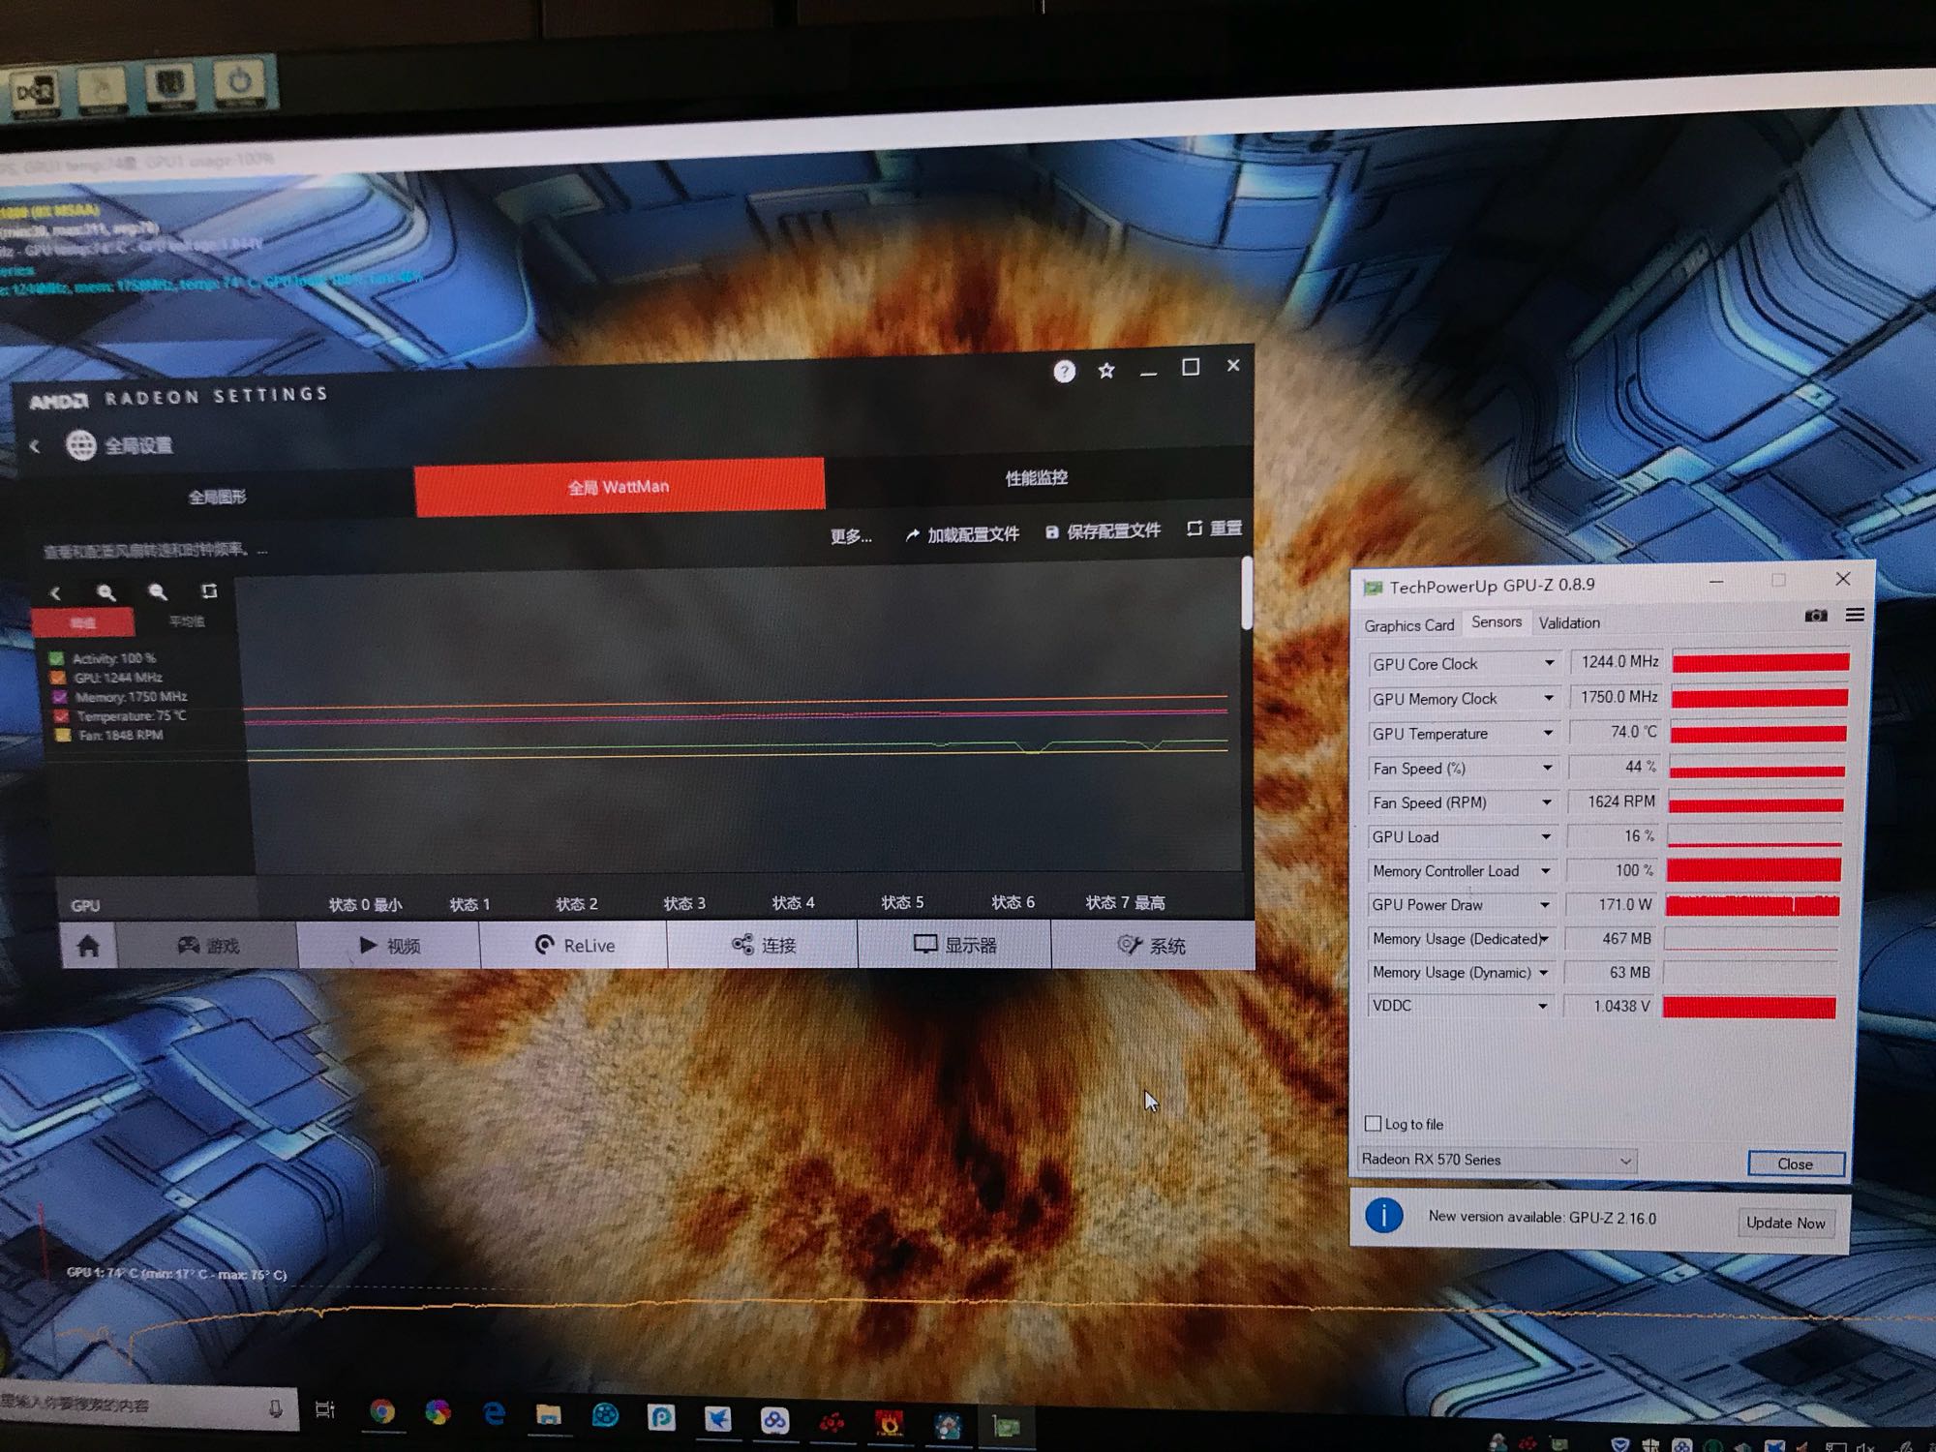Click the 重置 reset button
Image resolution: width=1936 pixels, height=1452 pixels.
pyautogui.click(x=1214, y=529)
